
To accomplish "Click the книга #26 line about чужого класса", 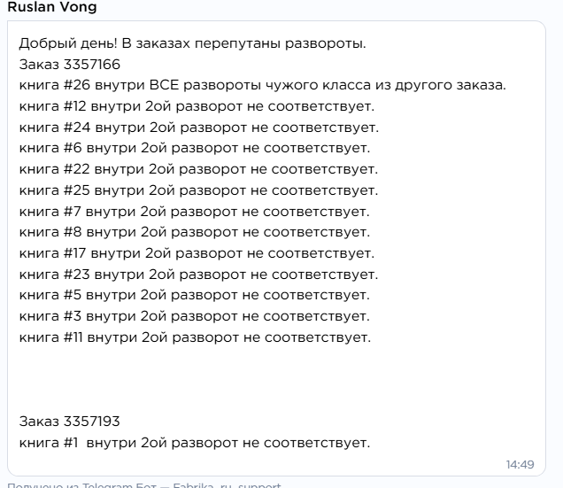I will click(x=263, y=85).
